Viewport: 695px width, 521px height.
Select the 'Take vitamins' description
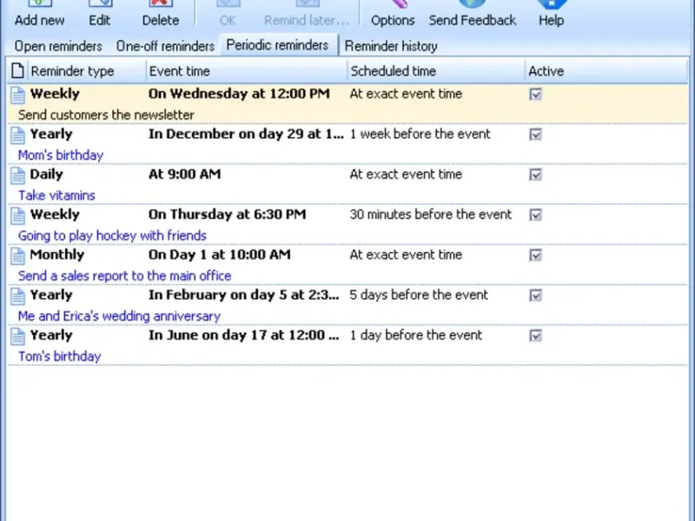click(56, 195)
